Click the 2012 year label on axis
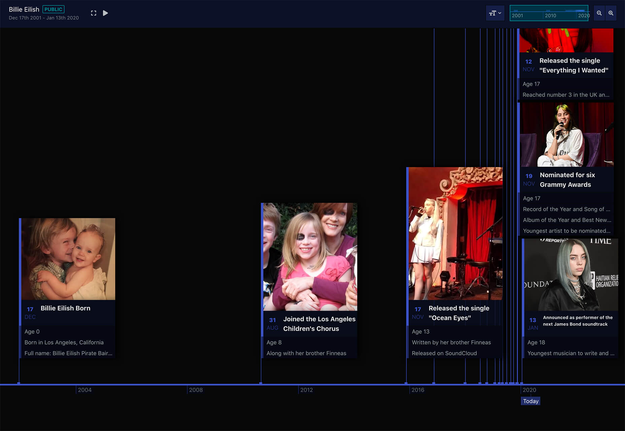 306,390
